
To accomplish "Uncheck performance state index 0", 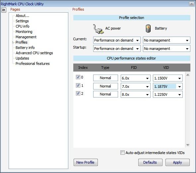I will tap(78, 77).
